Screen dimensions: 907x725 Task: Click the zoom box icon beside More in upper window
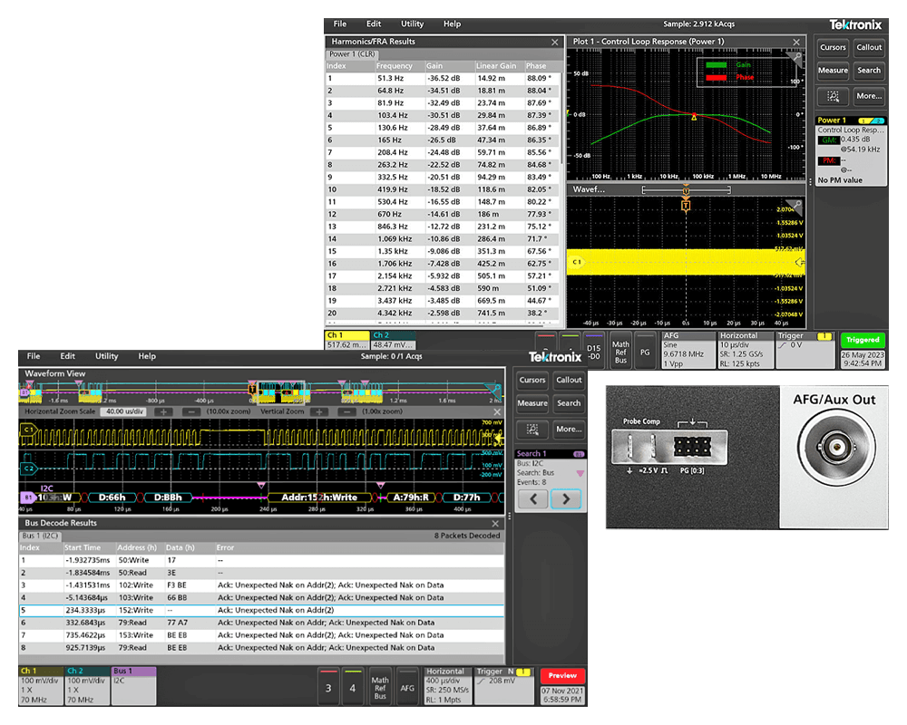click(x=833, y=95)
